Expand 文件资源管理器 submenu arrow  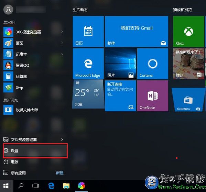tap(62, 139)
